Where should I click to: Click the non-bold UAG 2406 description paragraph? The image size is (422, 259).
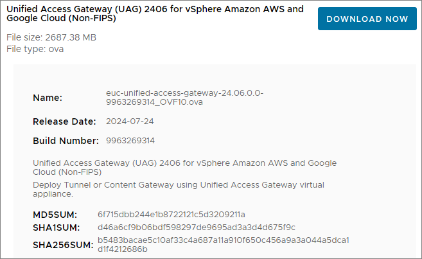click(x=184, y=168)
